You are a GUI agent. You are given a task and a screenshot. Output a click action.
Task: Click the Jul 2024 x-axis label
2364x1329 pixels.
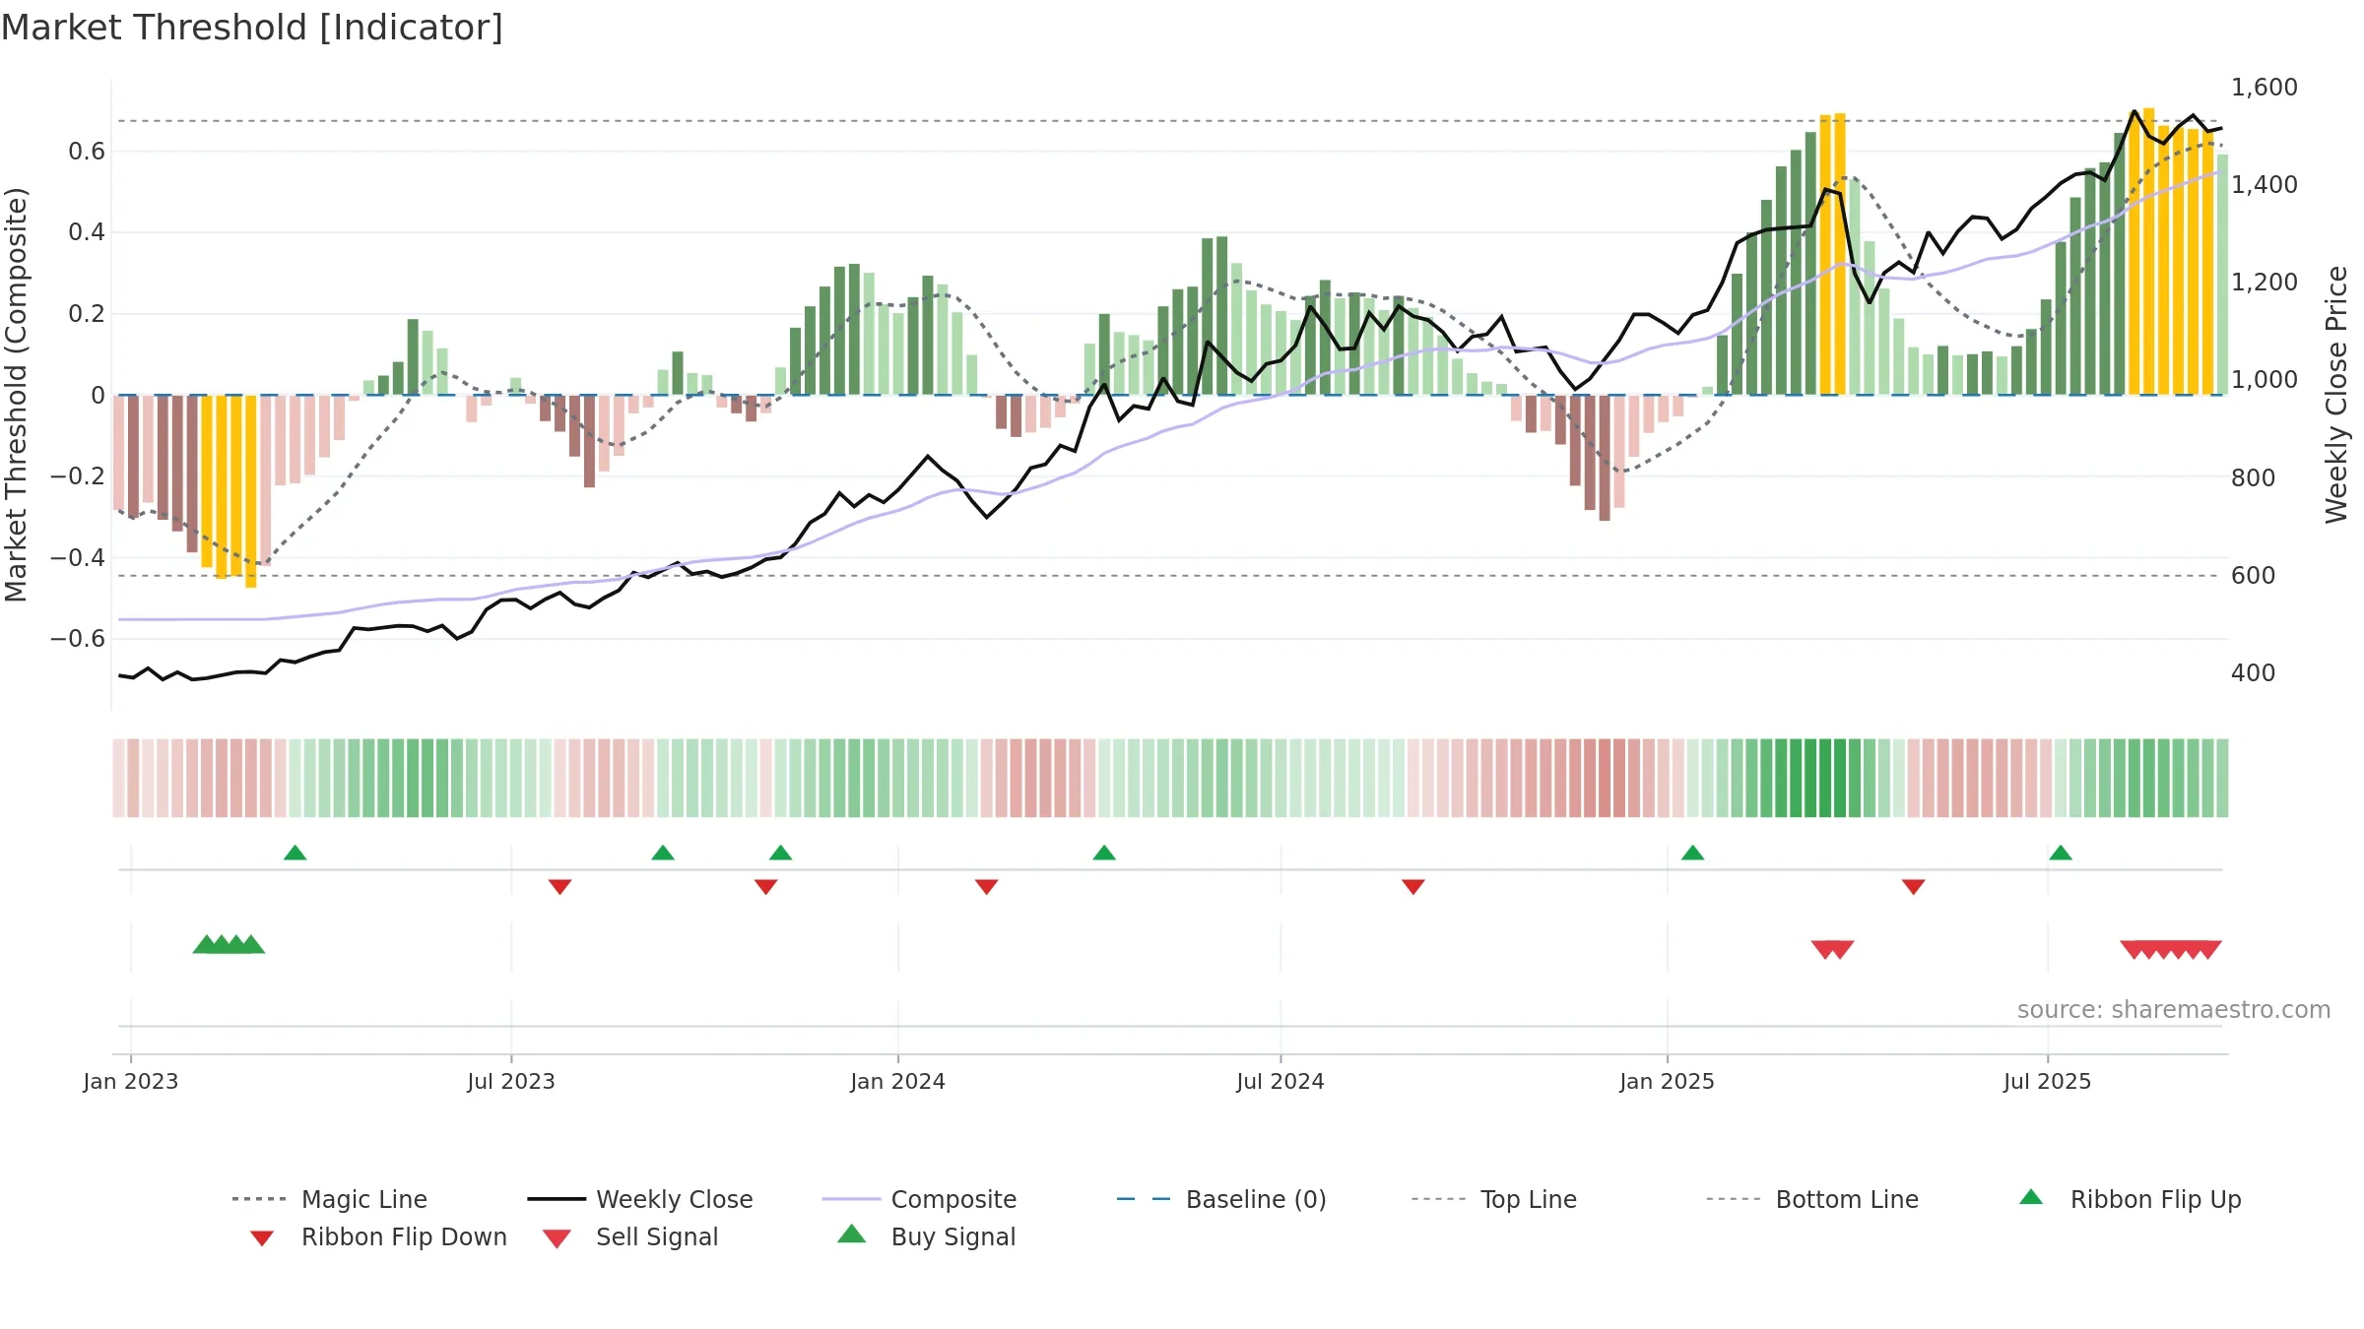[1280, 1081]
